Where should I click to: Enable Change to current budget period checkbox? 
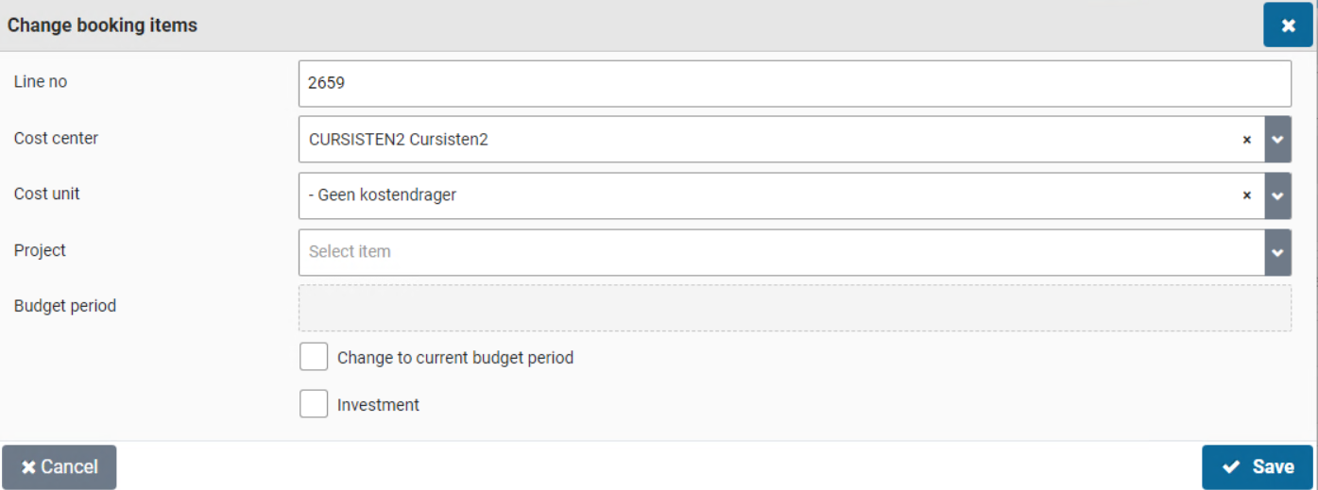tap(314, 358)
